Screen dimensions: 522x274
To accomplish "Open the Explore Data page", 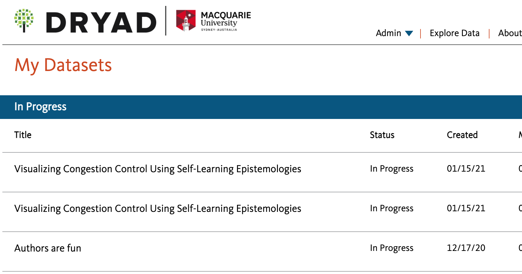I will pos(455,33).
